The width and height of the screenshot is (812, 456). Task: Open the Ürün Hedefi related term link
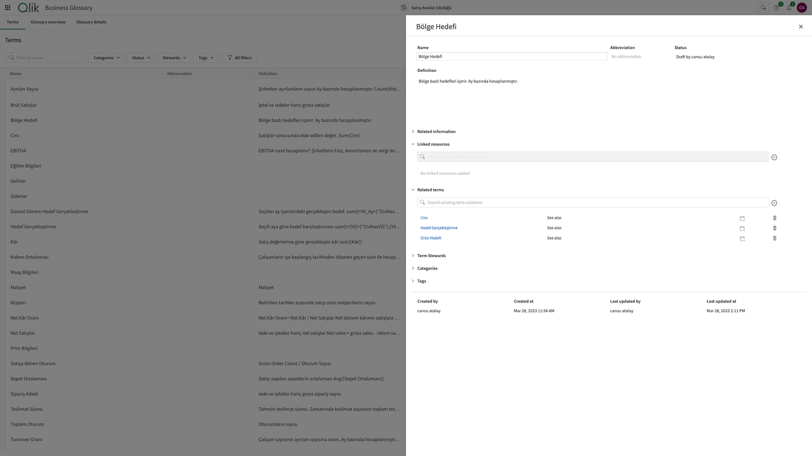point(431,238)
